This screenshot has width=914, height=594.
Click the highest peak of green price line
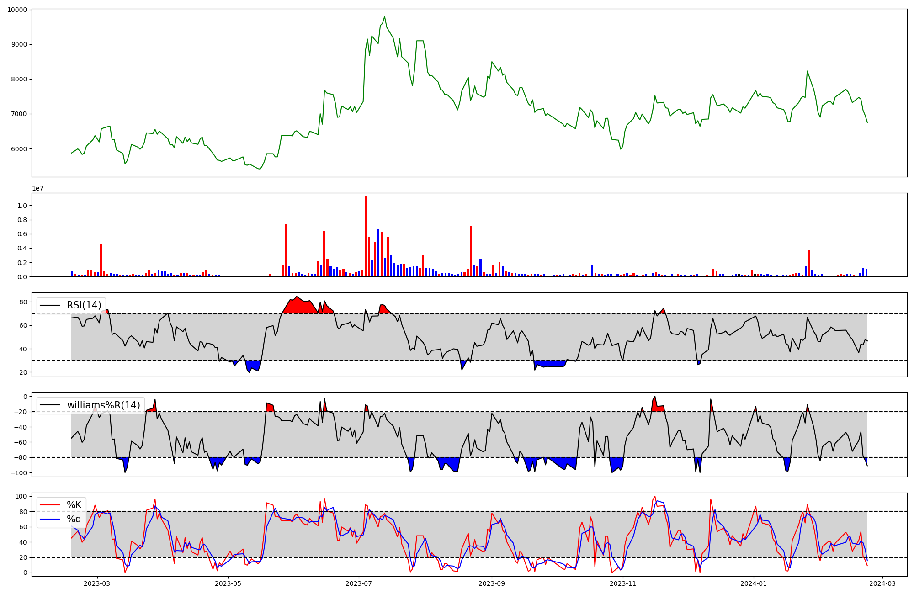384,17
